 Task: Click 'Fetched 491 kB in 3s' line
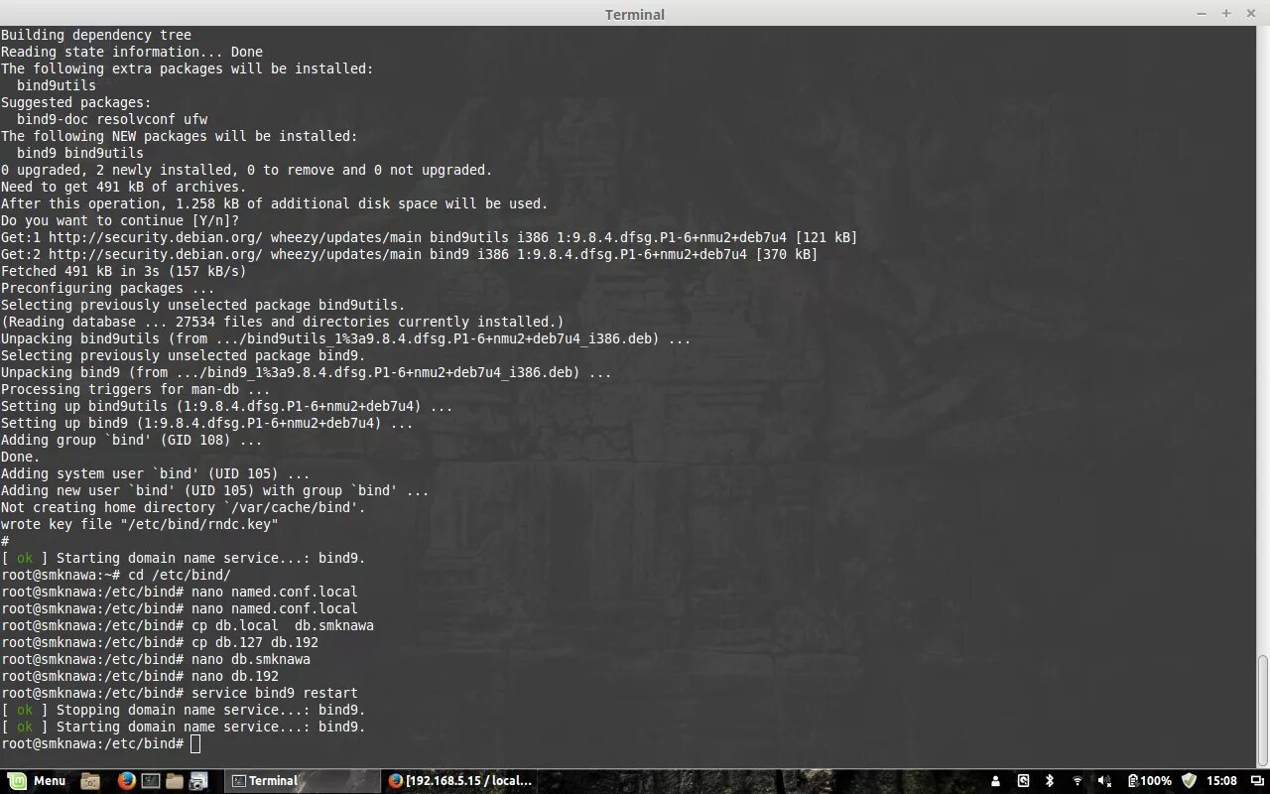pos(124,271)
